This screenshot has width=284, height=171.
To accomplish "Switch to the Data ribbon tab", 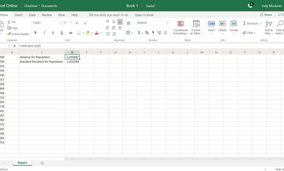I will pos(32,15).
